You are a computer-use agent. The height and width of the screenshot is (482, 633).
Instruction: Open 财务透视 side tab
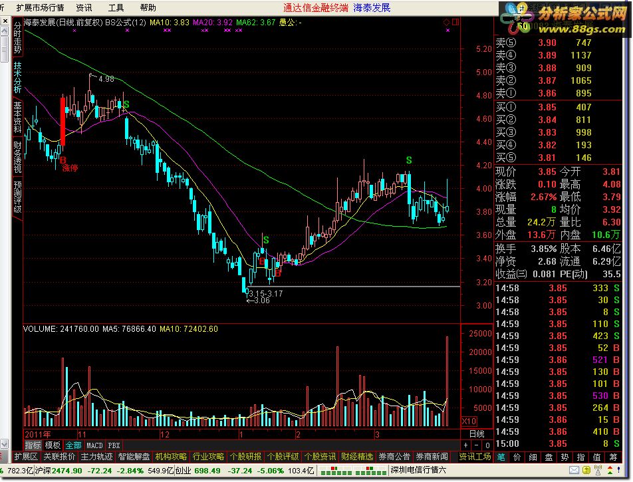[x=17, y=157]
